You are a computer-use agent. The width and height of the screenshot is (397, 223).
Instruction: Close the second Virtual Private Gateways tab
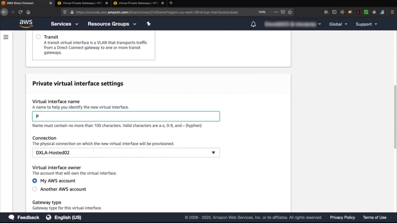point(162,3)
